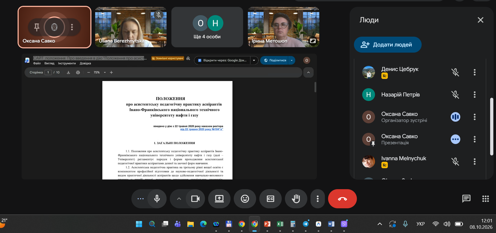Open the Файл menu in document
The width and height of the screenshot is (496, 233).
[x=37, y=63]
